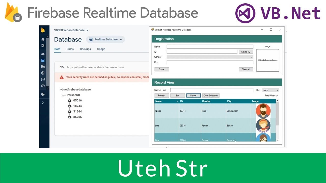Click the Firebase flame logo in console sidebar
Image resolution: width=326 pixels, height=183 pixels.
click(43, 30)
